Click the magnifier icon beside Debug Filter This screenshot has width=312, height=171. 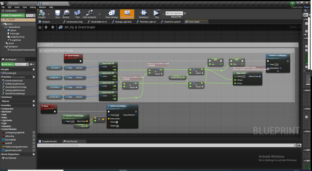(x=185, y=13)
